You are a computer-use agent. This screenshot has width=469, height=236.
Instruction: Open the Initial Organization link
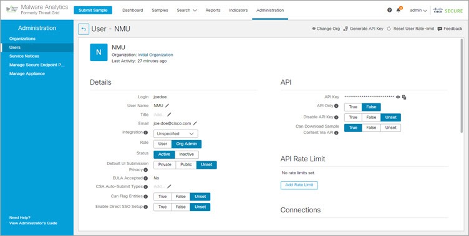[x=155, y=55]
